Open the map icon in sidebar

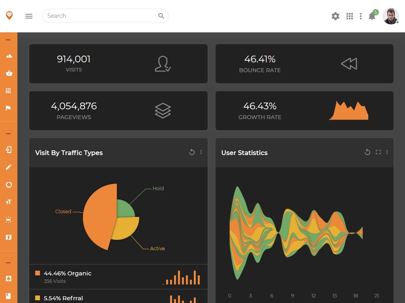coord(9,237)
